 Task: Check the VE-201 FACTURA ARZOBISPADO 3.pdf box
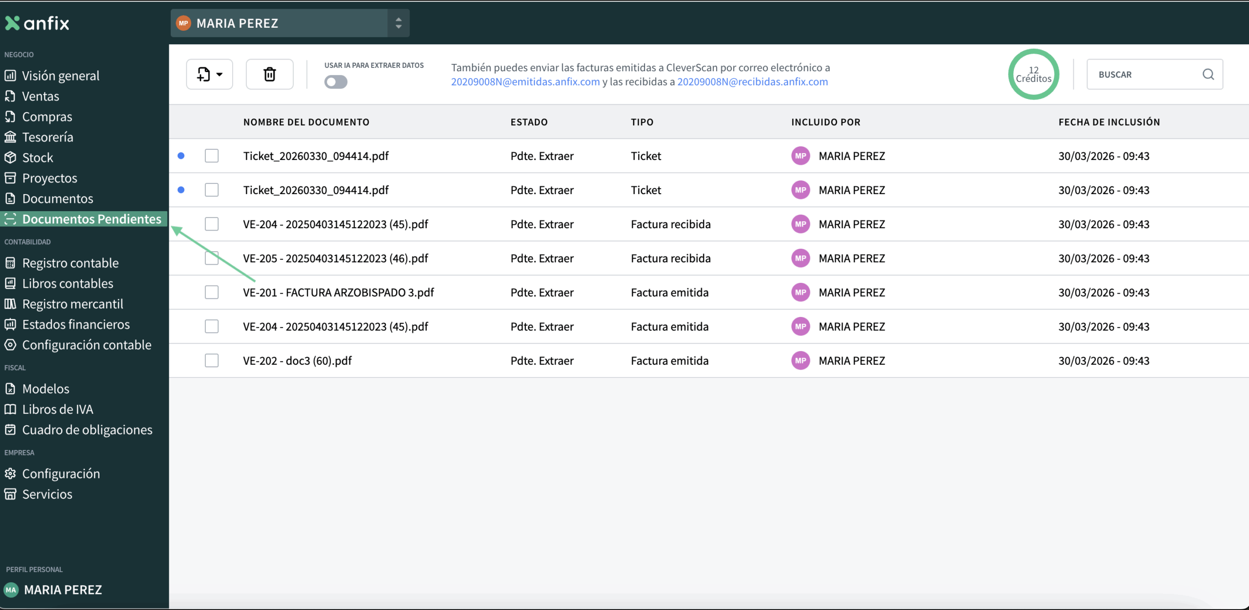click(212, 292)
